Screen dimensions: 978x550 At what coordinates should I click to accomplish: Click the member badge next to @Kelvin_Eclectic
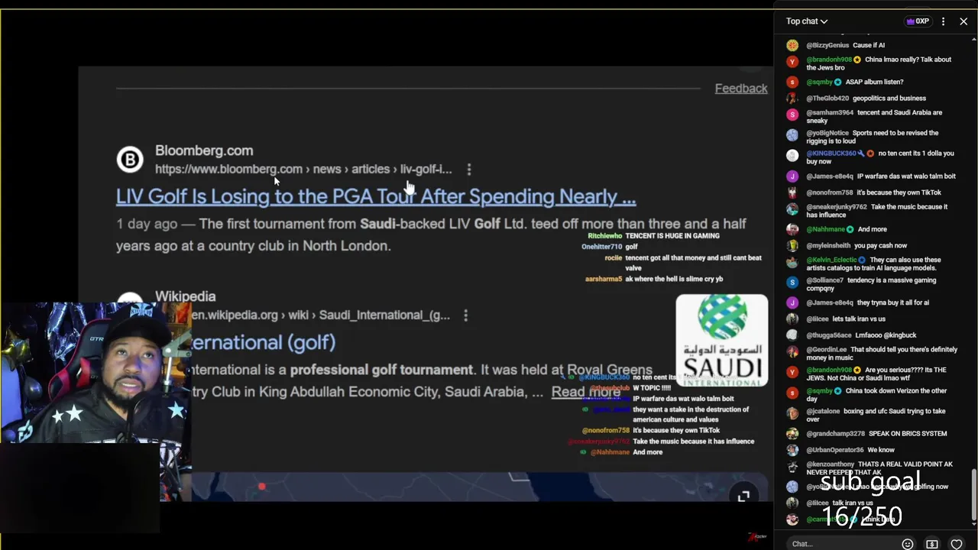tap(863, 260)
